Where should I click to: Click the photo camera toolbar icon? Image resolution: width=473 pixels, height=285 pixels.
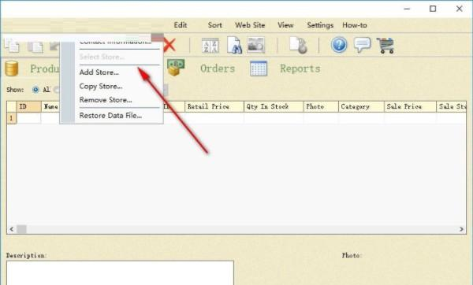[255, 45]
